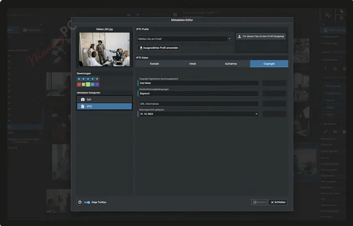Open the Ergebnisse tab in the background window
This screenshot has width=353, height=226.
click(x=32, y=30)
